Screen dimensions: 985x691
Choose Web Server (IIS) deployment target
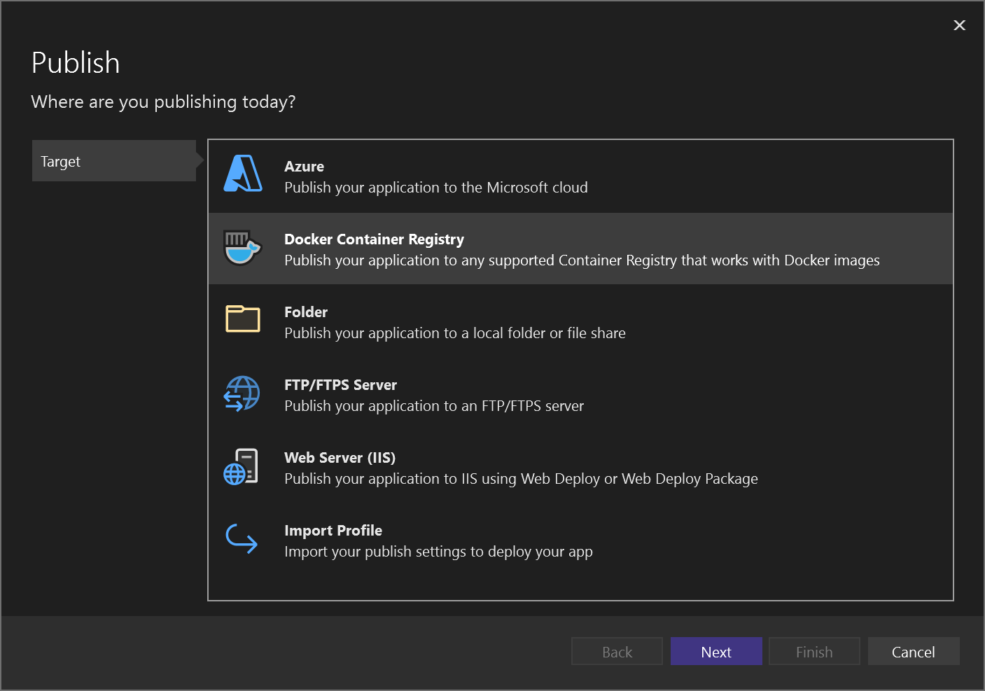pyautogui.click(x=490, y=467)
